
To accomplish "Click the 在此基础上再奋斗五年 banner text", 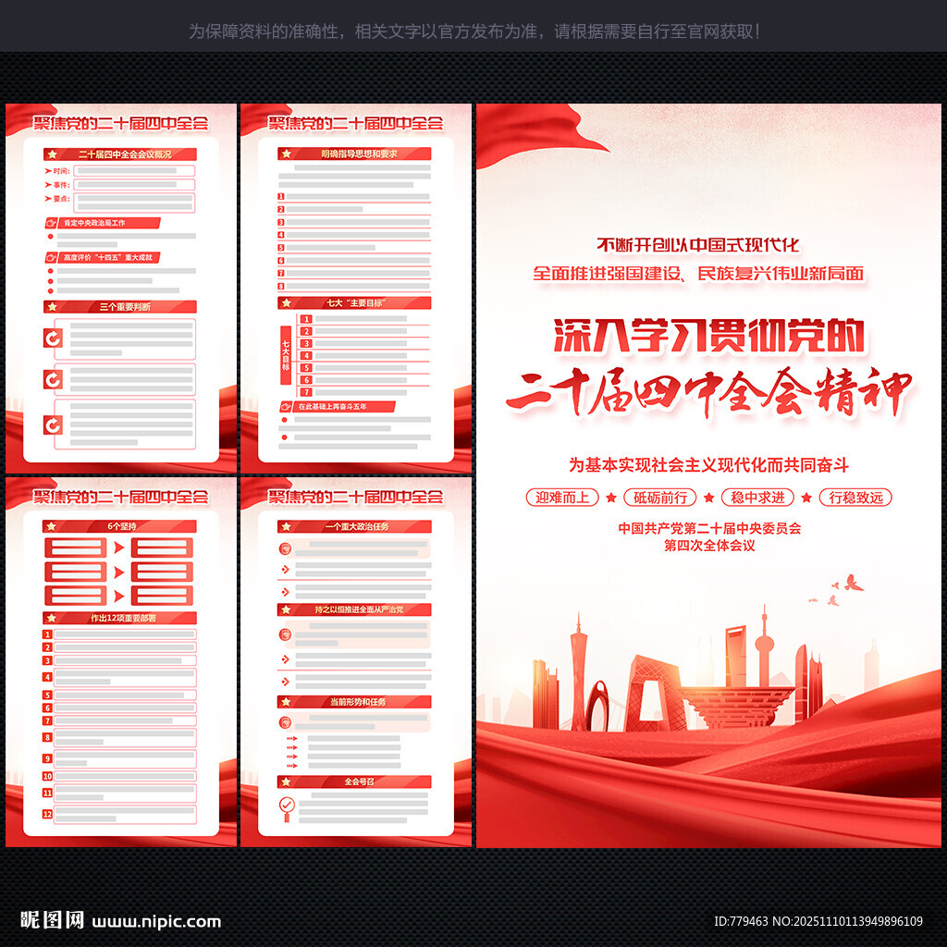I will (x=333, y=407).
